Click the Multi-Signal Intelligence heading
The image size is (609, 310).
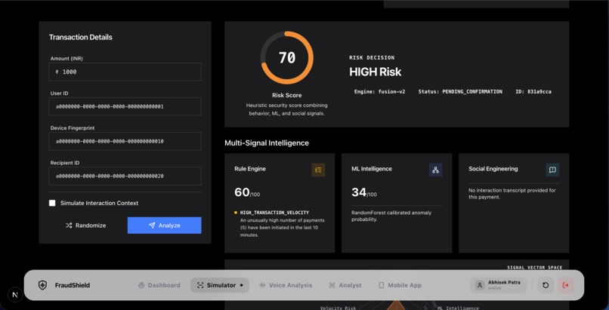(267, 143)
